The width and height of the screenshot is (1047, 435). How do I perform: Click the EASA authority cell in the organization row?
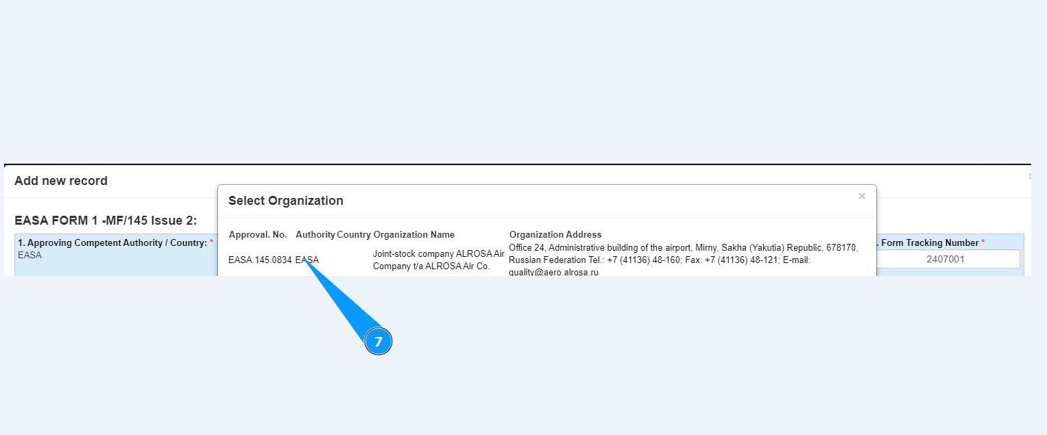pyautogui.click(x=308, y=260)
